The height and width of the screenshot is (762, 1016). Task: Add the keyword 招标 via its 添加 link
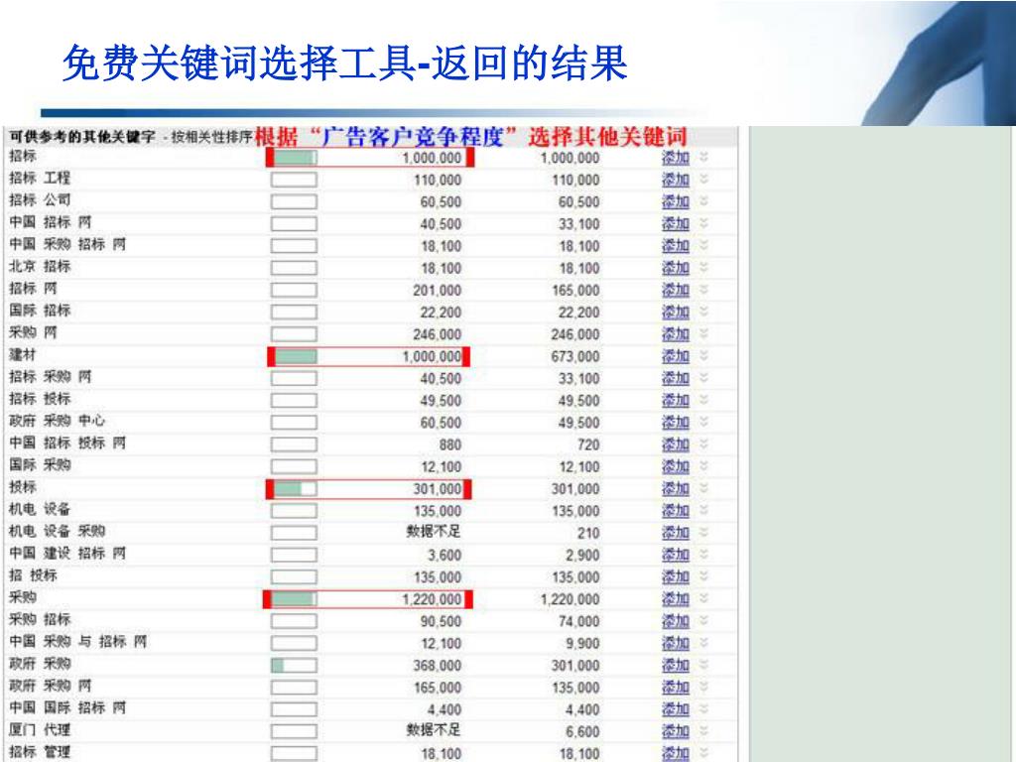(x=675, y=158)
